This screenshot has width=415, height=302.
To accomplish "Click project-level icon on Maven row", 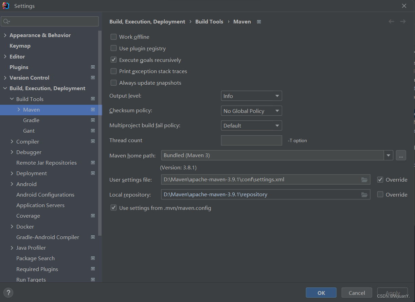I will (93, 110).
